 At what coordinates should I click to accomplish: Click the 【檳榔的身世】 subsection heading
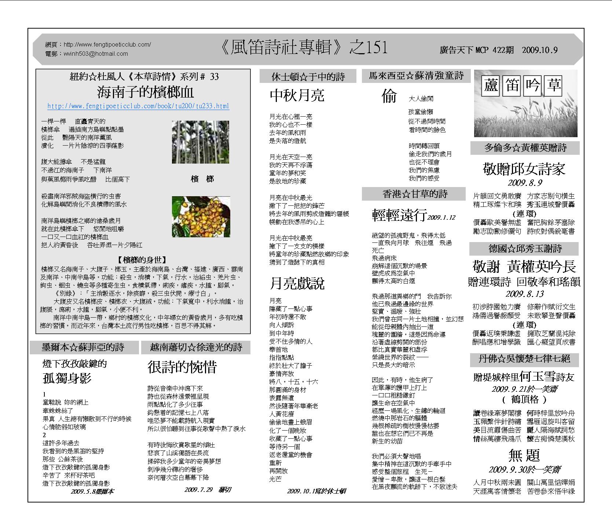click(143, 260)
